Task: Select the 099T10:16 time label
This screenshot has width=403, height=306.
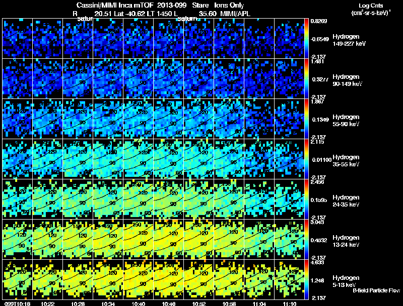Action: pyautogui.click(x=17, y=303)
